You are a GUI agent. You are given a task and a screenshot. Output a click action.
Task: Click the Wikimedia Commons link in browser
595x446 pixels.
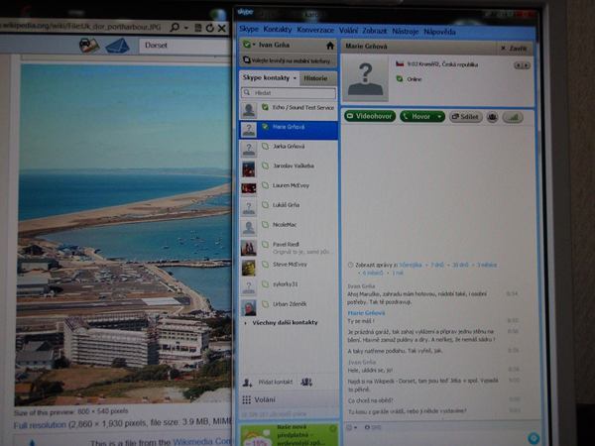pyautogui.click(x=202, y=442)
